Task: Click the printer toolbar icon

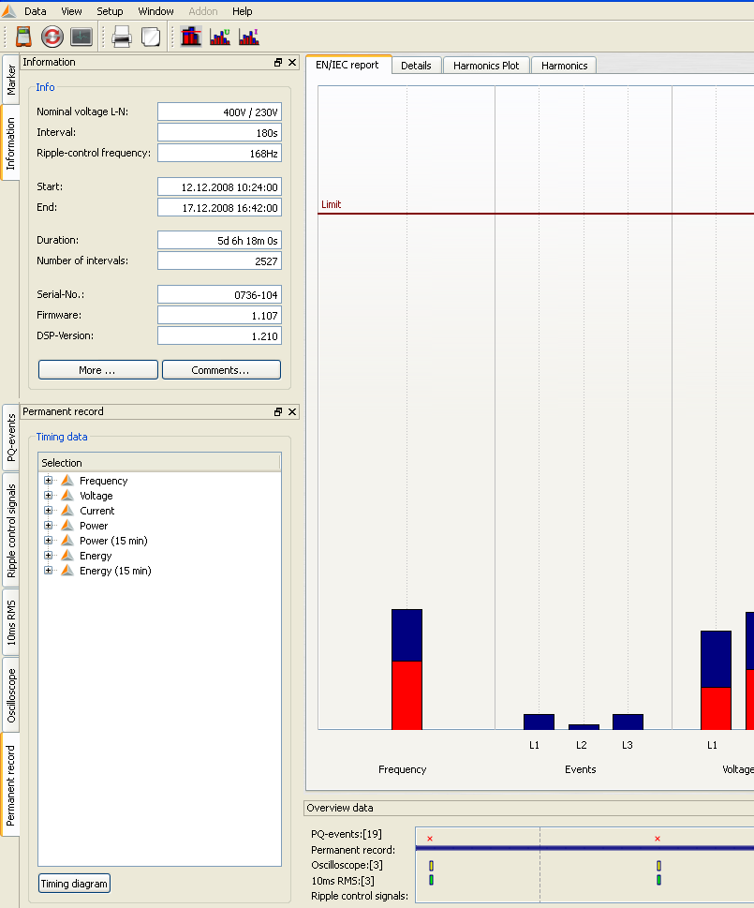Action: 122,37
